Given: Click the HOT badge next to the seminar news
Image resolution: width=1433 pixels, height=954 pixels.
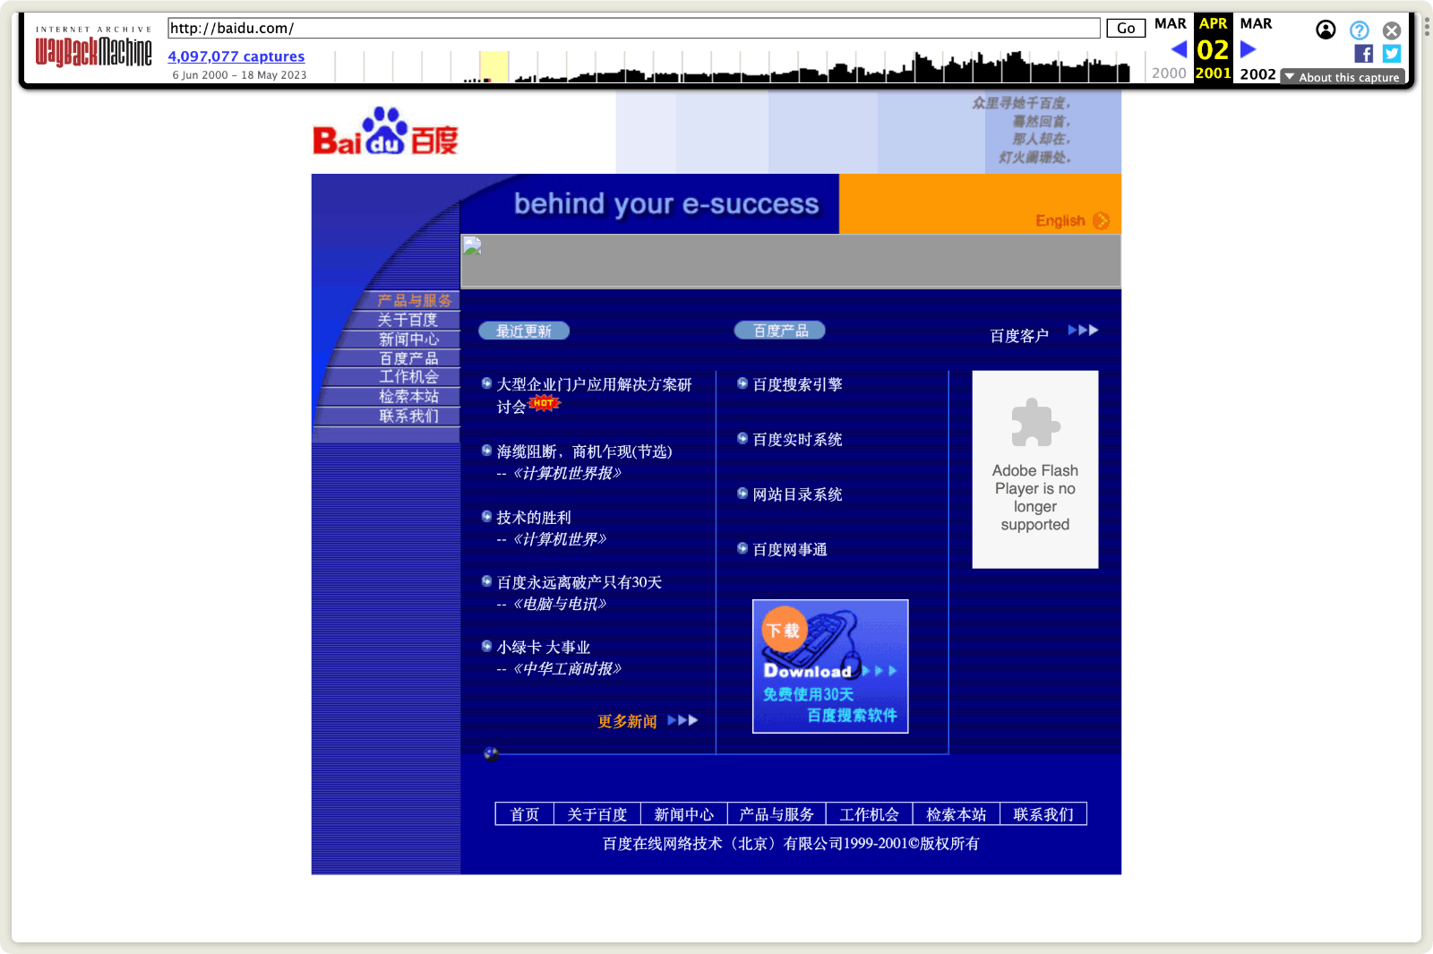Looking at the screenshot, I should click(545, 403).
